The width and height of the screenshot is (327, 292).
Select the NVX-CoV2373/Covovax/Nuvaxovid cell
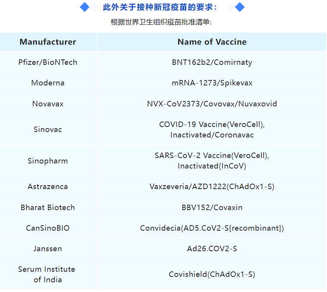pos(212,104)
